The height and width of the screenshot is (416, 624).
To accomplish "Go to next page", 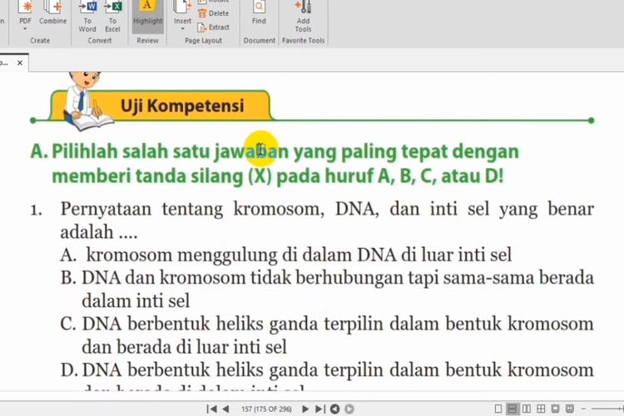I will click(305, 409).
